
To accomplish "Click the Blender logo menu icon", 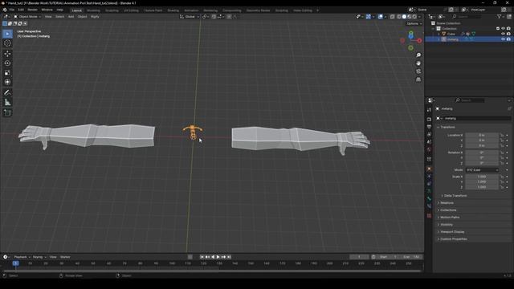I will pos(5,10).
